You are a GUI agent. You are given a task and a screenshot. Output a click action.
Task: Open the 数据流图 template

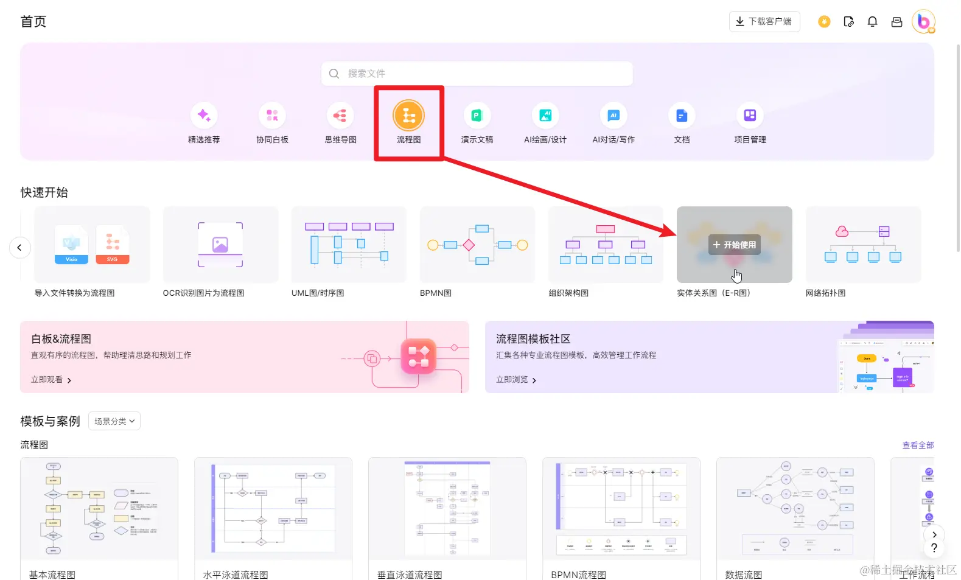coord(795,519)
